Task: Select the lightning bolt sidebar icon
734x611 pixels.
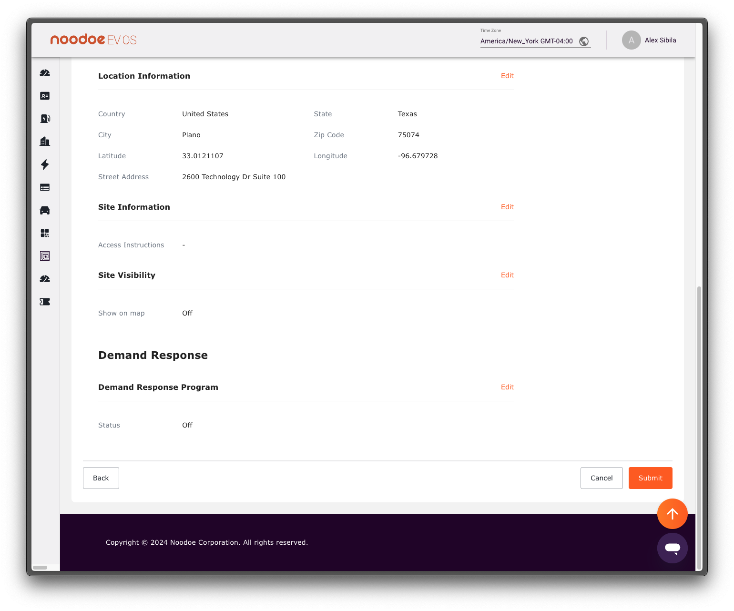Action: (45, 164)
